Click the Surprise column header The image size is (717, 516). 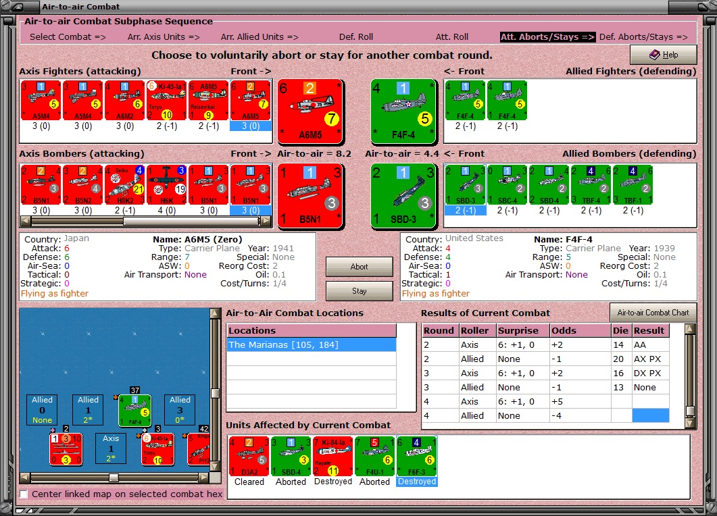point(522,330)
